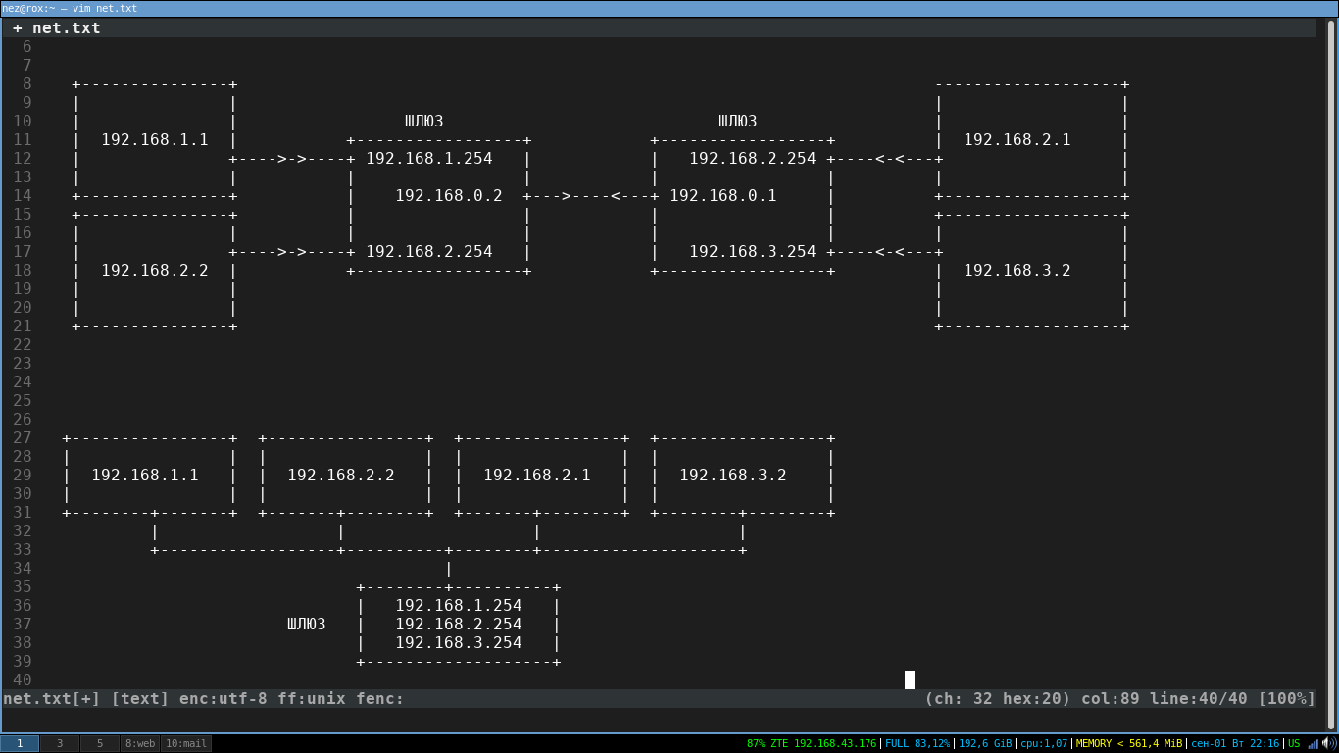Click line number 27 in the gutter
1339x753 pixels.
(23, 437)
